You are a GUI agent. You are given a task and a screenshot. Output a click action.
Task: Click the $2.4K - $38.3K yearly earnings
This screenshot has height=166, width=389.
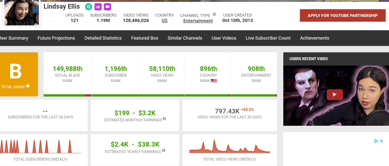click(135, 144)
